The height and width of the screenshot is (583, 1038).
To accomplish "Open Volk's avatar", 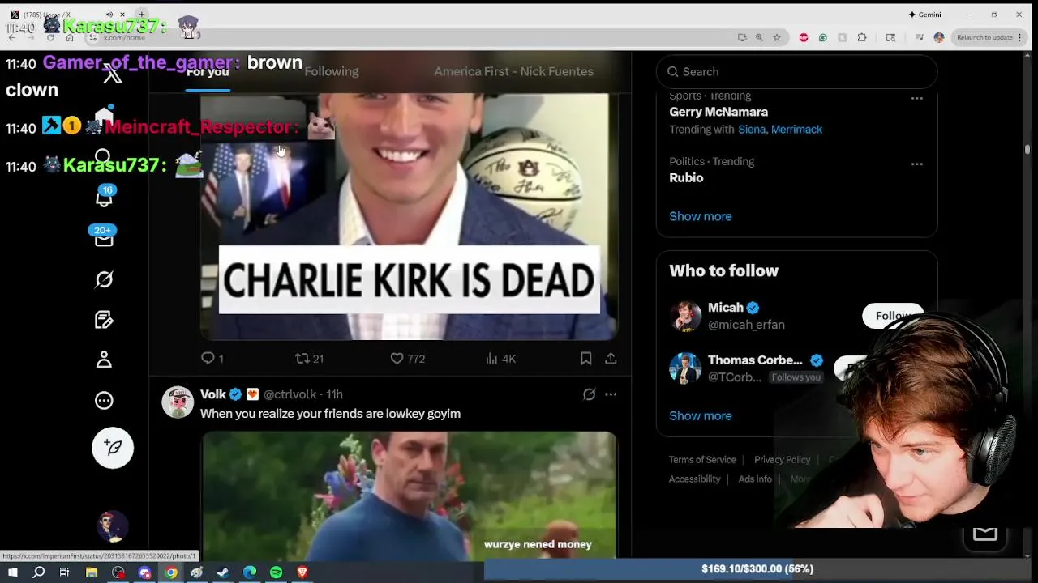I will tap(178, 402).
